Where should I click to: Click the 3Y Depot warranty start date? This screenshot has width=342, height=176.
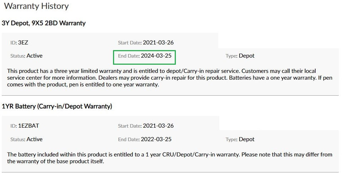pos(158,43)
